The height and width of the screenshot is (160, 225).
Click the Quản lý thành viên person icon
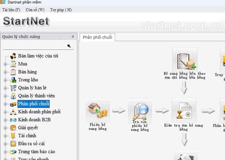(x=13, y=96)
